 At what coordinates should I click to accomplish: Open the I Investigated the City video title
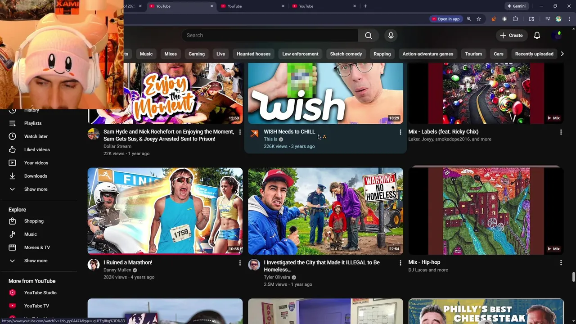(322, 266)
